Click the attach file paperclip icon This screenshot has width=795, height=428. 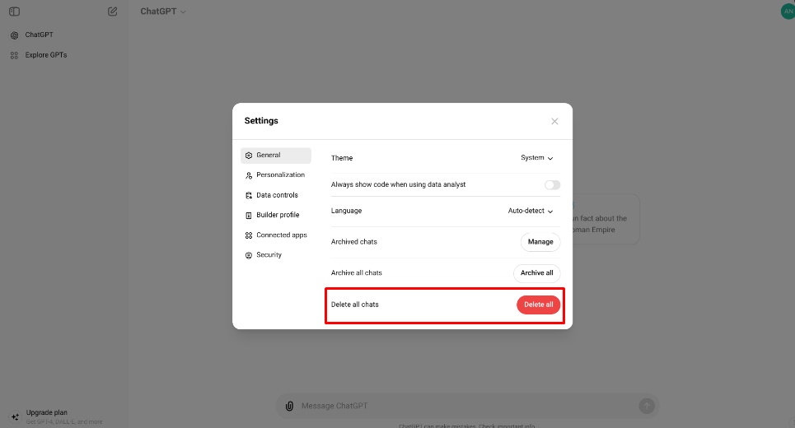289,407
